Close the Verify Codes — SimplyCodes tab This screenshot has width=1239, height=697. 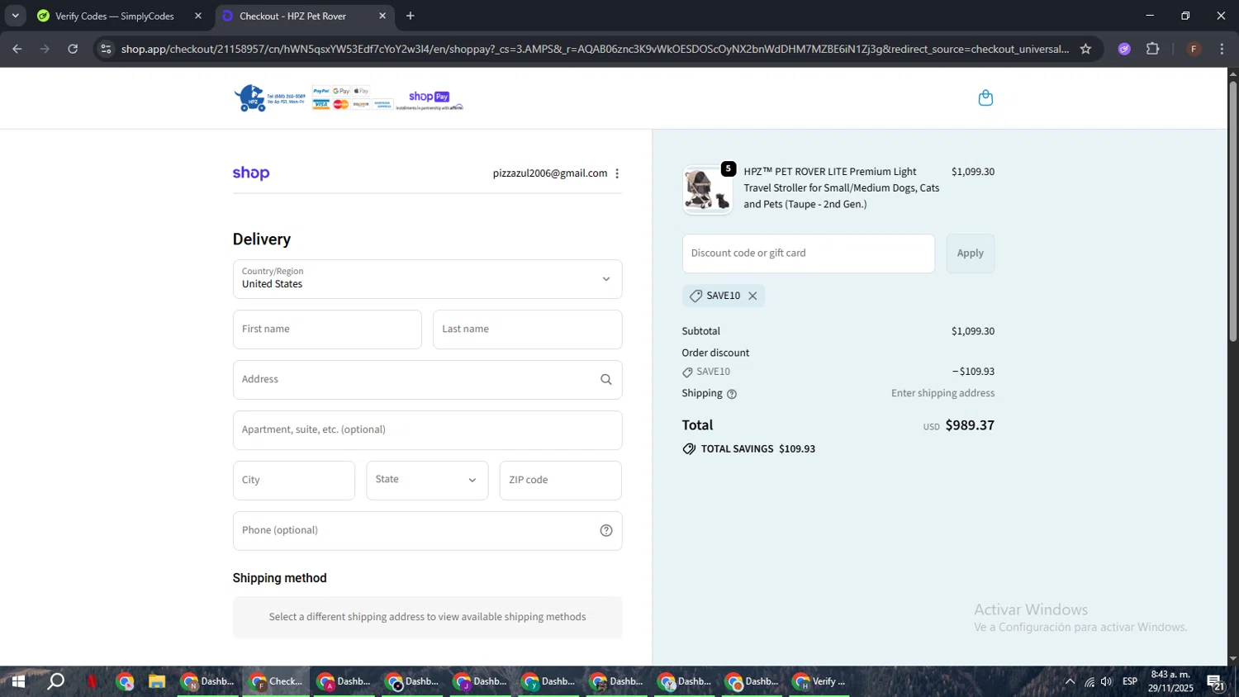[198, 16]
